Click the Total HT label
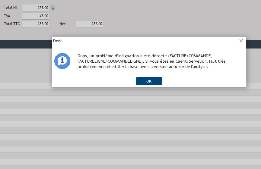The width and height of the screenshot is (261, 169). coord(10,8)
